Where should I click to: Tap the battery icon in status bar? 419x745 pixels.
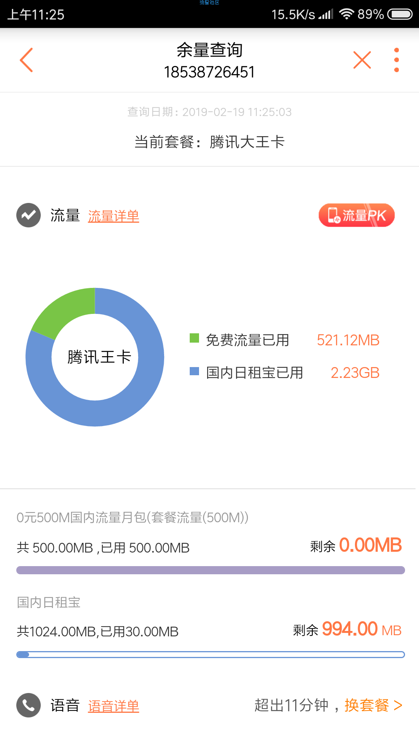click(400, 14)
